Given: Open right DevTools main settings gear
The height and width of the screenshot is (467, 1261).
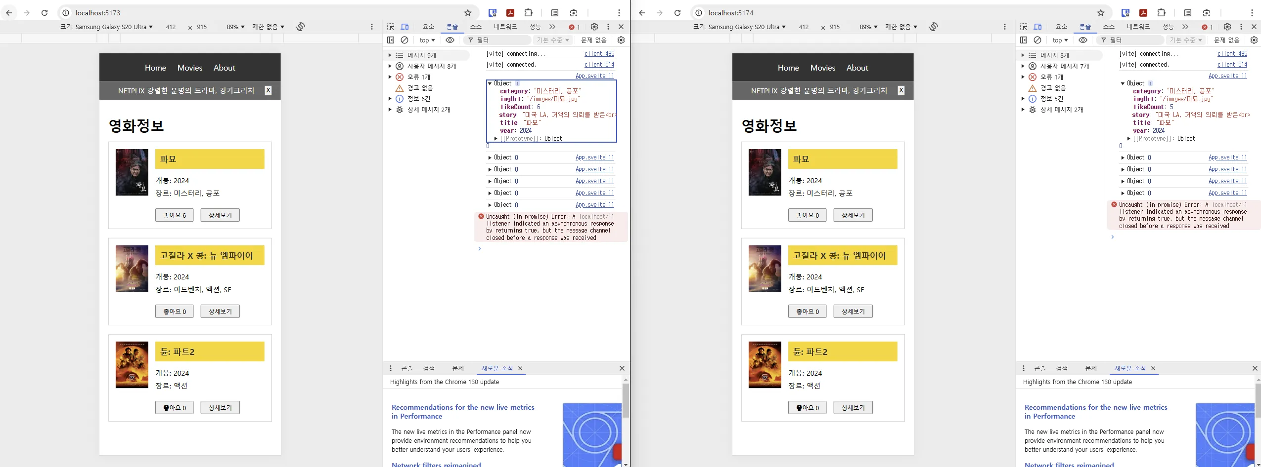Looking at the screenshot, I should point(1227,27).
